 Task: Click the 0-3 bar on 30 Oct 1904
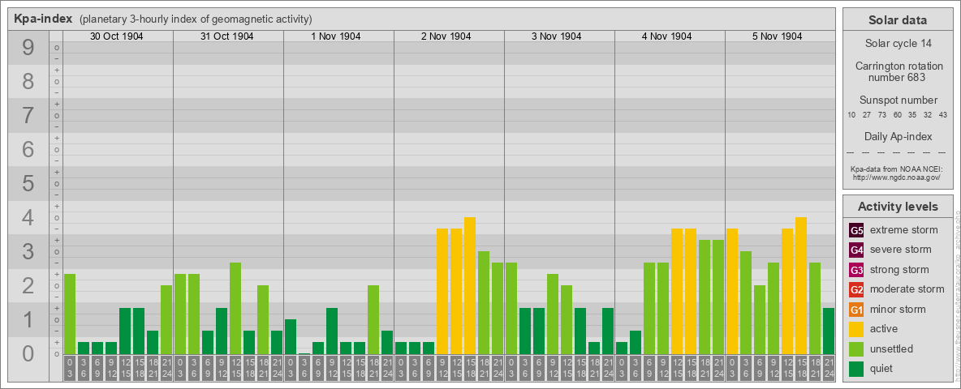pos(69,314)
